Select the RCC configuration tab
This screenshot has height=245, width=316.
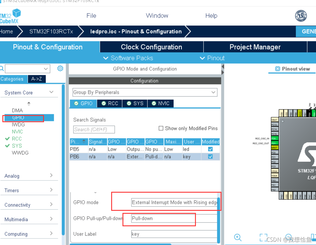pyautogui.click(x=110, y=103)
